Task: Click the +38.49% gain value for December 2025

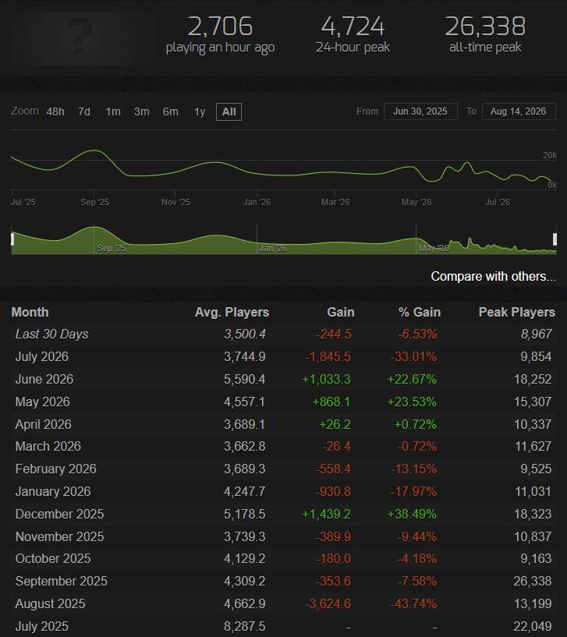Action: 412,514
